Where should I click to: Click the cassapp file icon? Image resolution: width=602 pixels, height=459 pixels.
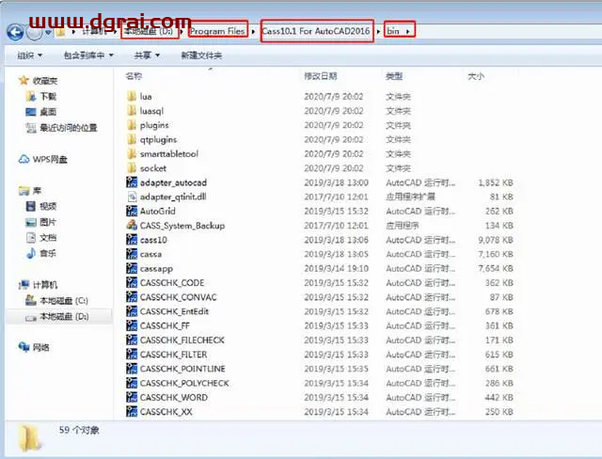coord(132,268)
